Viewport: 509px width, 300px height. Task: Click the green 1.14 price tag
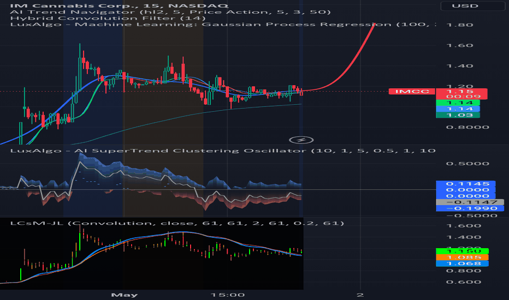click(458, 103)
